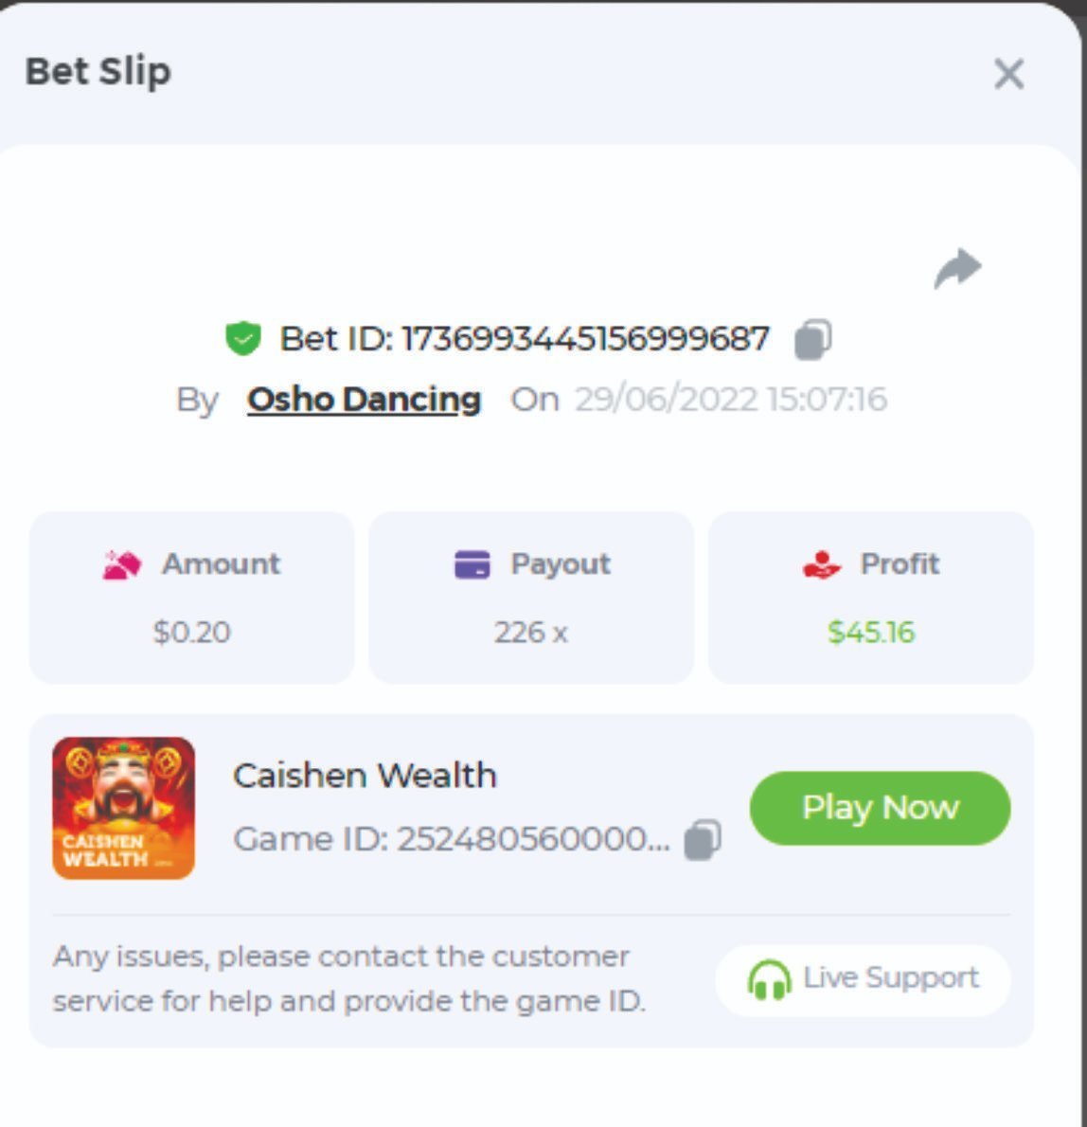
Task: Click the share arrow icon
Action: [957, 269]
